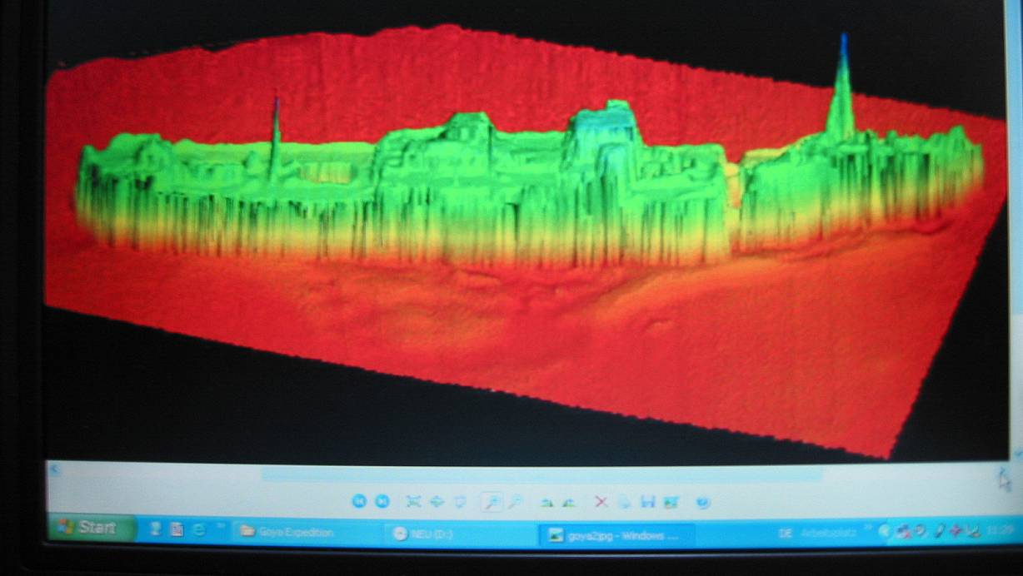This screenshot has height=576, width=1023.
Task: Go to the next image
Action: pyautogui.click(x=382, y=502)
